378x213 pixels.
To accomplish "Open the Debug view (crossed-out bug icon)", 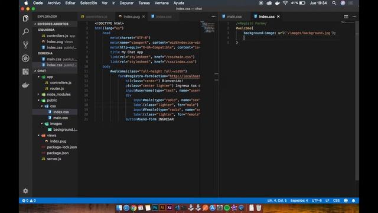I will click(25, 58).
